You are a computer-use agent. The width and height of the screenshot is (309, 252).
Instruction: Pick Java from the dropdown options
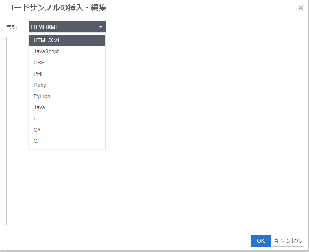coord(39,107)
